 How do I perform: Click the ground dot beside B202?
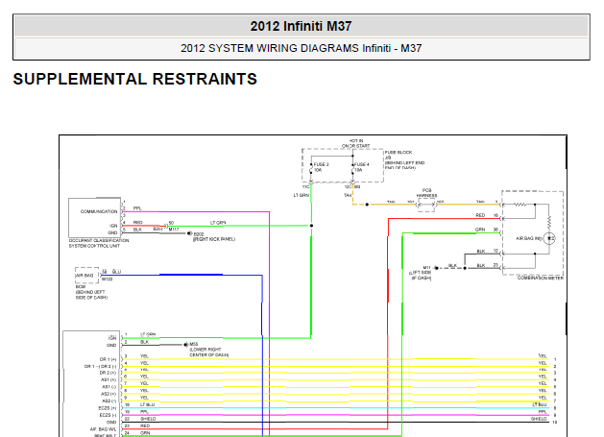pos(189,233)
